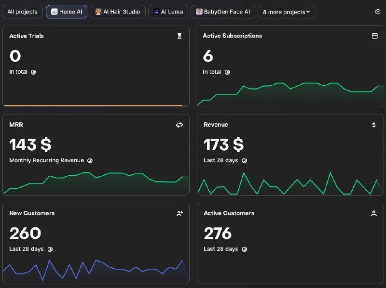386x288 pixels.
Task: Click the Revenue line chart
Action: 290,183
